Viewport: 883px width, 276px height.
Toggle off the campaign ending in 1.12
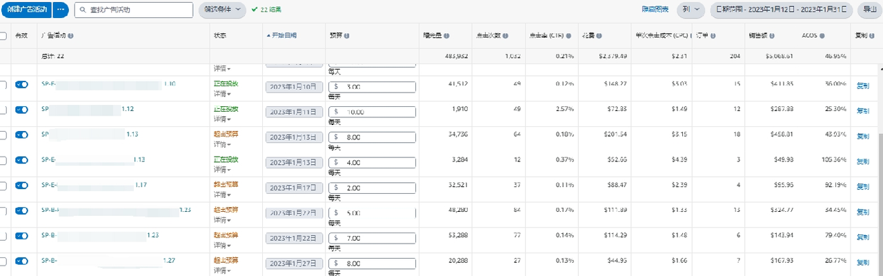click(21, 110)
